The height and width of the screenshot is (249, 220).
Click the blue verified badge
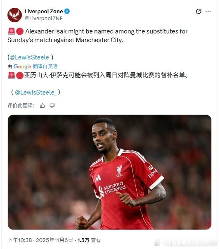(67, 11)
